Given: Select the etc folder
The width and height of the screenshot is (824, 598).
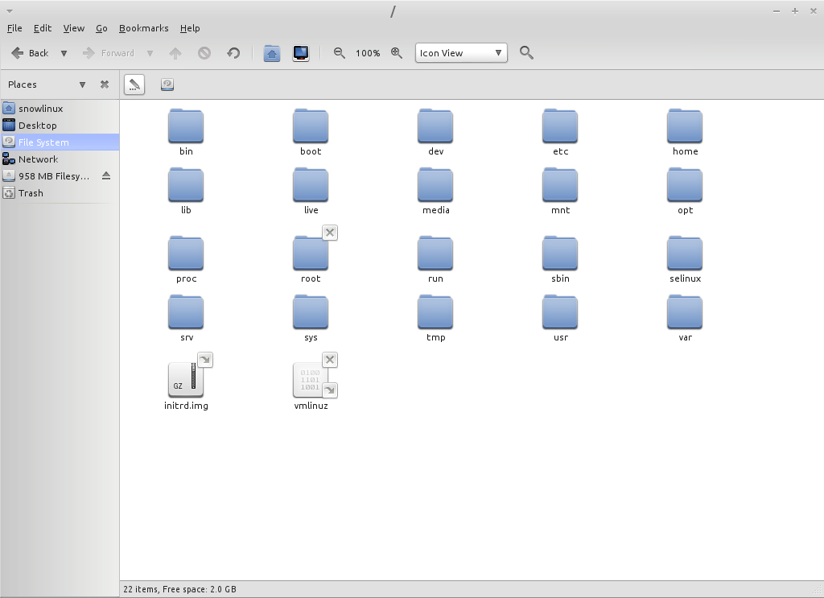Looking at the screenshot, I should 560,133.
